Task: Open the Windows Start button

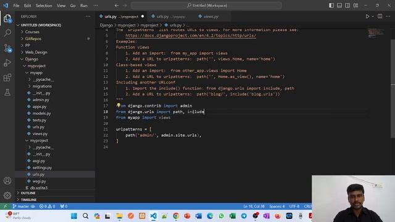Action: tap(74, 216)
